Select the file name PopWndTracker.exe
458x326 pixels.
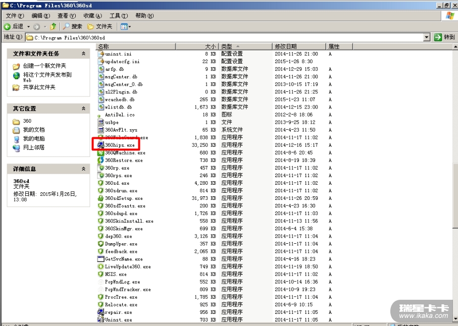128,290
